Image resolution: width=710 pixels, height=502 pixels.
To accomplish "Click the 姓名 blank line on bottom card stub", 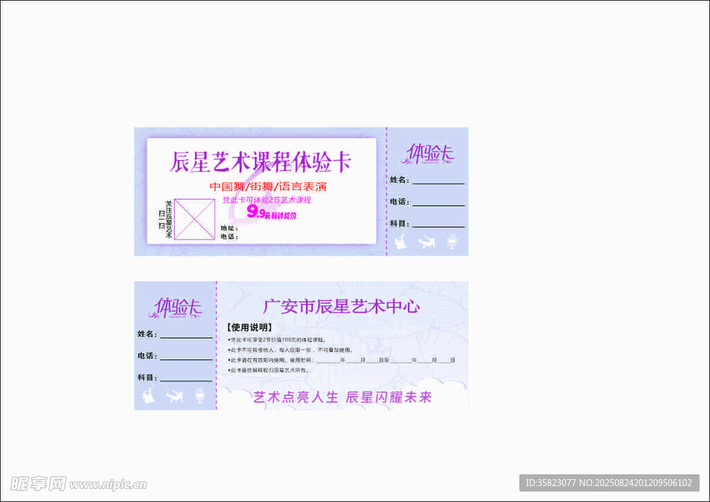I will pos(186,337).
